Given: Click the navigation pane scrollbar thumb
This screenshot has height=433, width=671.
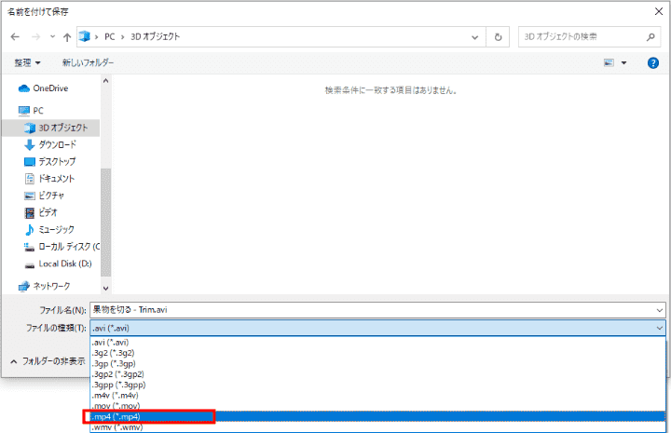Looking at the screenshot, I should tap(105, 223).
